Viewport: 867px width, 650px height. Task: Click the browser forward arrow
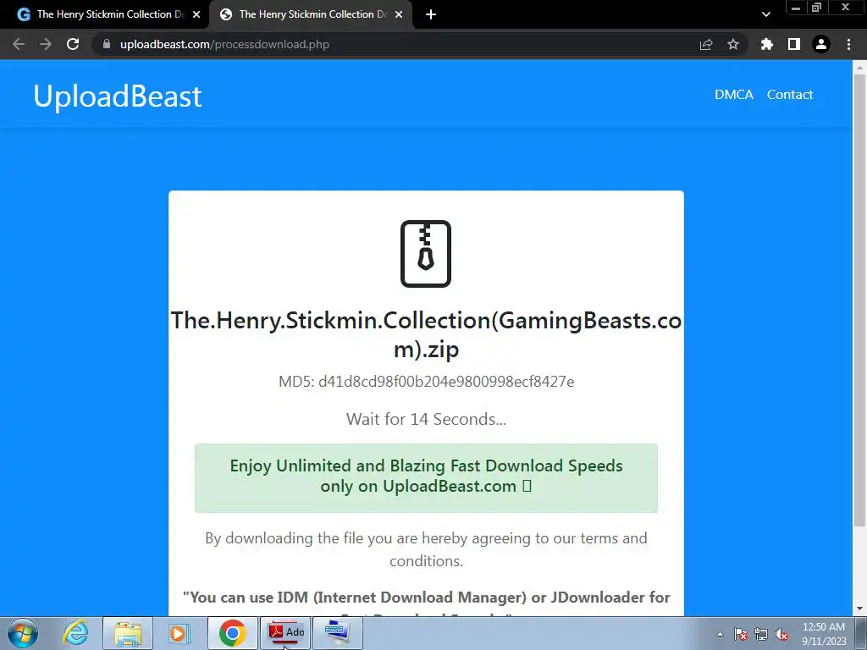[x=46, y=44]
